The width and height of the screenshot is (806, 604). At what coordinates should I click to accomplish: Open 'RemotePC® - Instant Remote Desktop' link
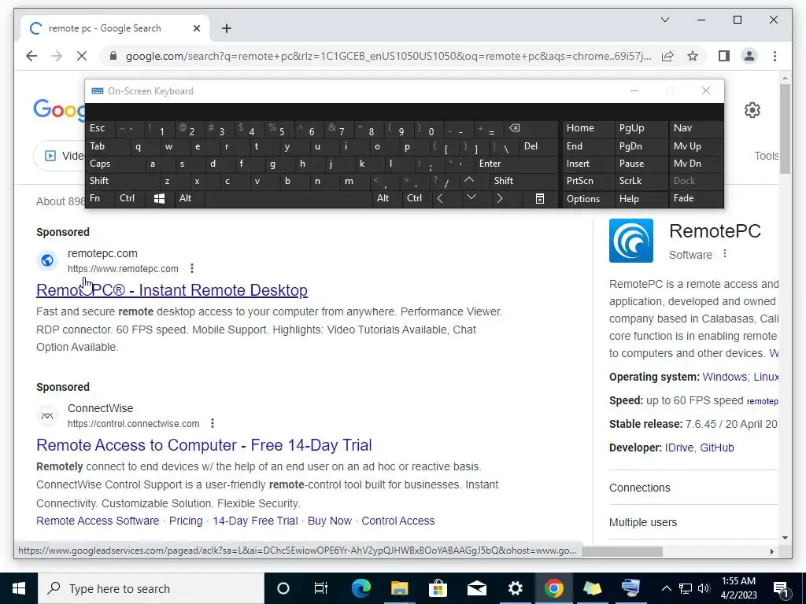pos(172,290)
